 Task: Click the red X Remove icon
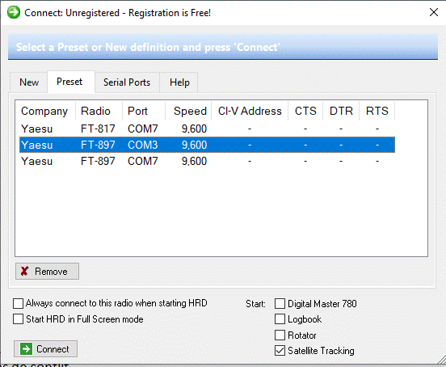tap(24, 271)
